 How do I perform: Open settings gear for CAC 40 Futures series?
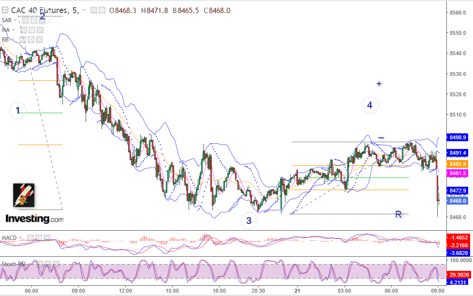click(102, 11)
